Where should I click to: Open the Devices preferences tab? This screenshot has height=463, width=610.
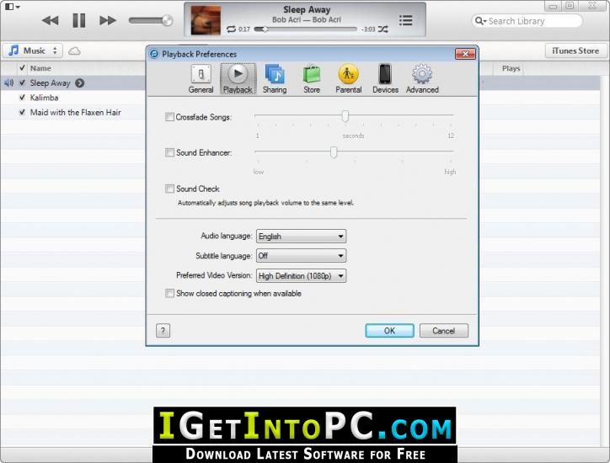pyautogui.click(x=385, y=79)
